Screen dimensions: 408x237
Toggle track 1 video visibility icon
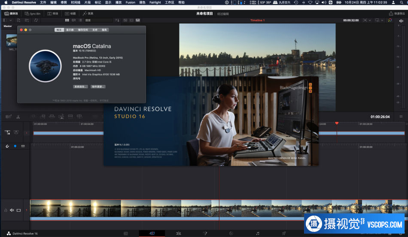19,210
